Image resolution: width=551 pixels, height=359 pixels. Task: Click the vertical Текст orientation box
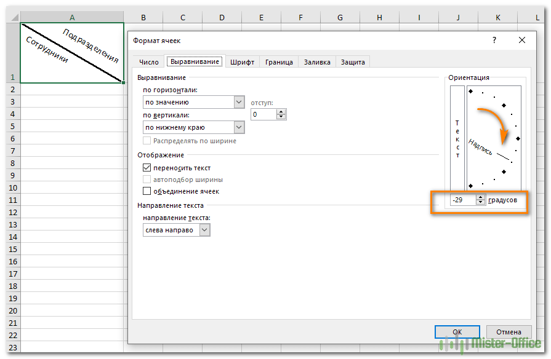[x=457, y=138]
